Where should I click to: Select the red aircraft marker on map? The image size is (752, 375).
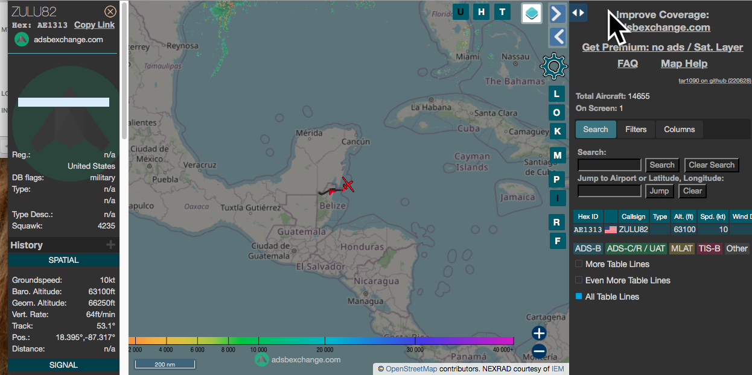click(x=348, y=184)
